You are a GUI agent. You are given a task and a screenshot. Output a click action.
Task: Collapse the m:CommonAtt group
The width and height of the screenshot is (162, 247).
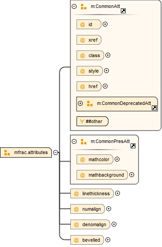pos(74,6)
